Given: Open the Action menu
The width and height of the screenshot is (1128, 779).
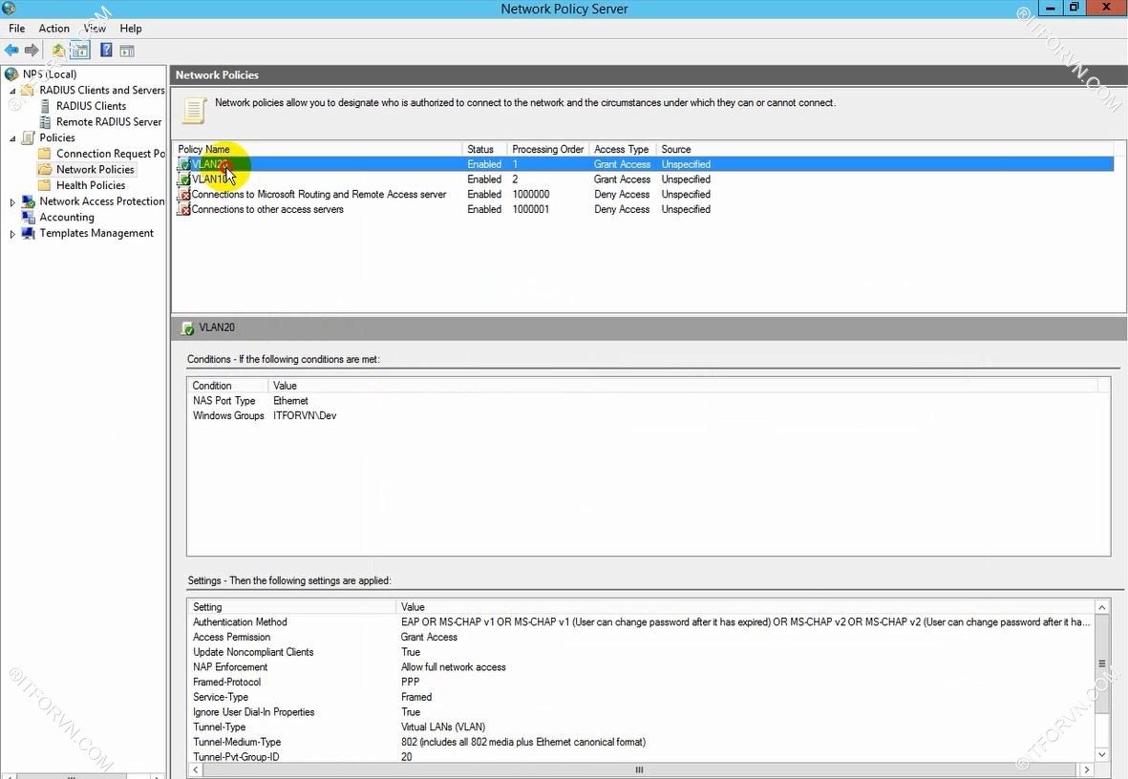Looking at the screenshot, I should 53,29.
